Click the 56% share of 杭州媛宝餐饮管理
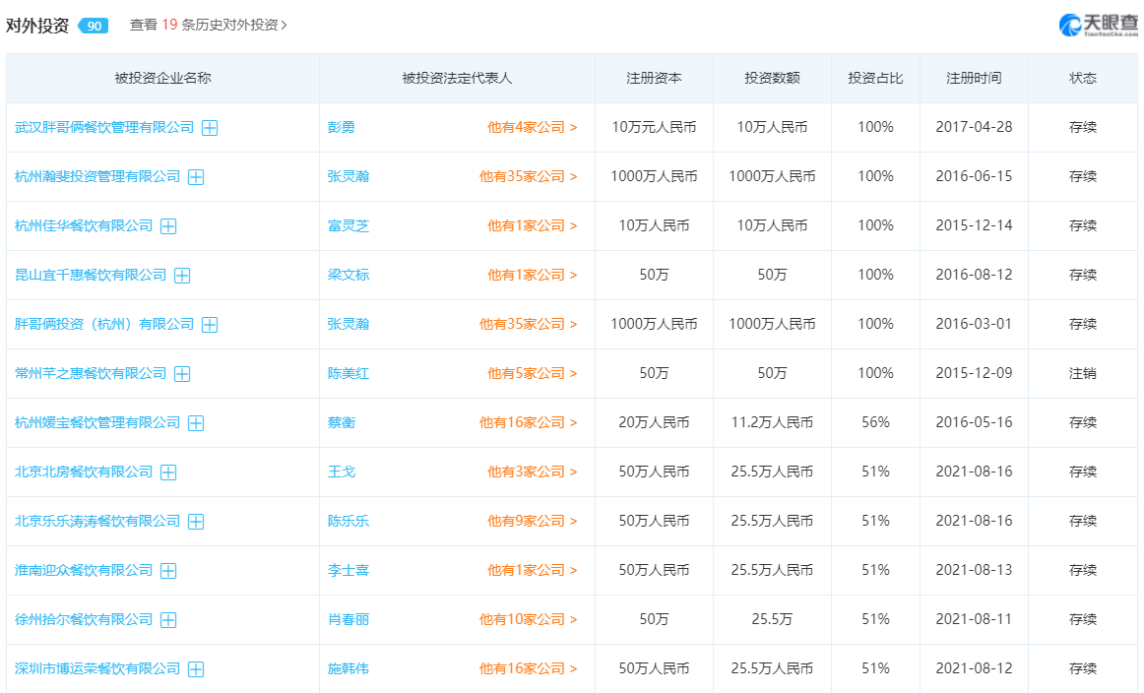 [x=875, y=422]
